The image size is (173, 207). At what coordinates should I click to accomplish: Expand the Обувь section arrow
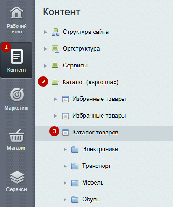(65, 200)
